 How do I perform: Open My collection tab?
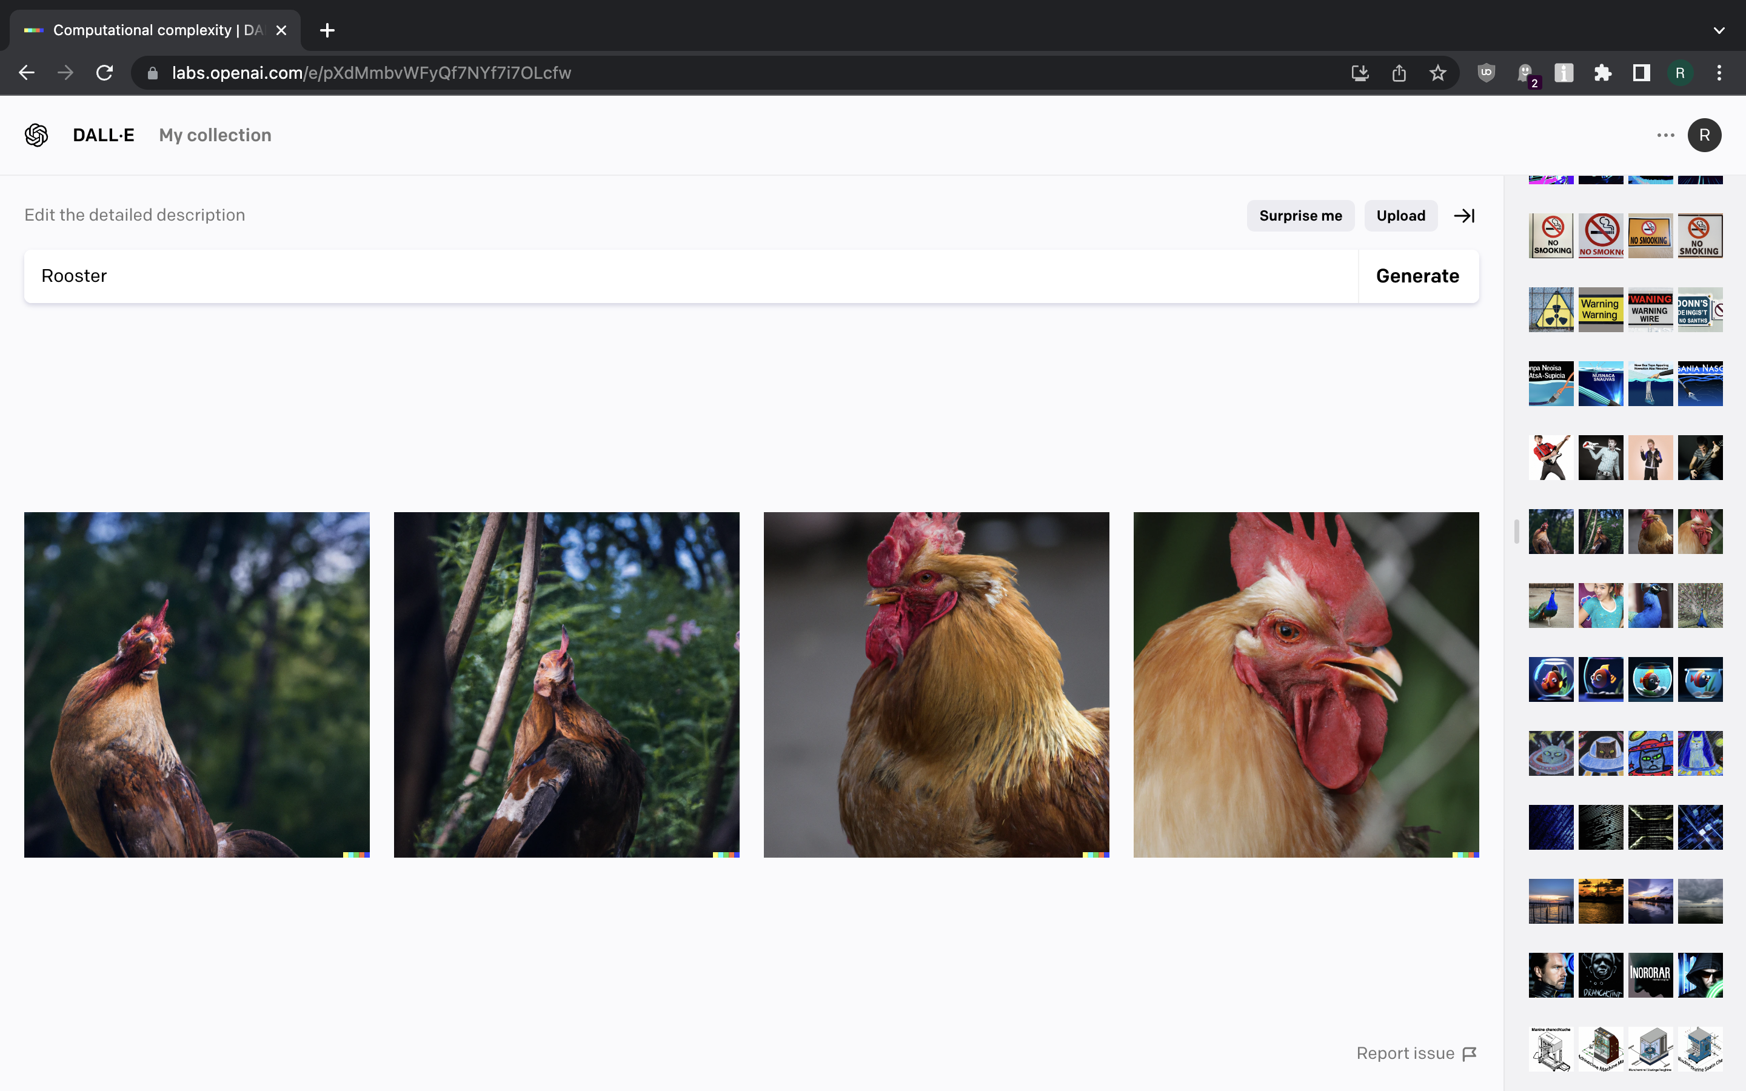[215, 135]
